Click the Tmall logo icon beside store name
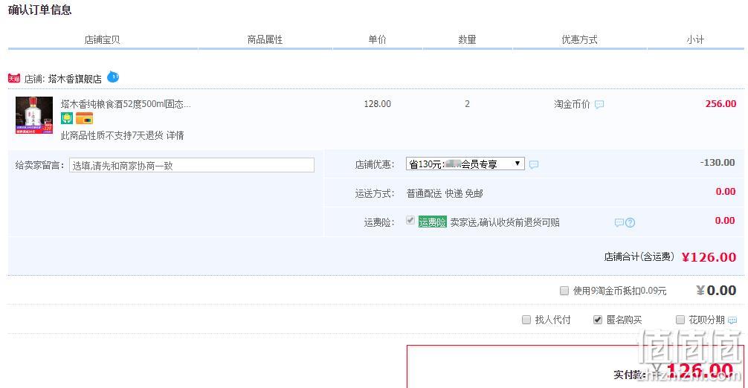The height and width of the screenshot is (388, 748). pos(14,79)
